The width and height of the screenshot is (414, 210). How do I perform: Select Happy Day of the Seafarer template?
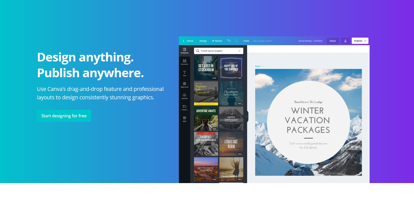tap(231, 68)
